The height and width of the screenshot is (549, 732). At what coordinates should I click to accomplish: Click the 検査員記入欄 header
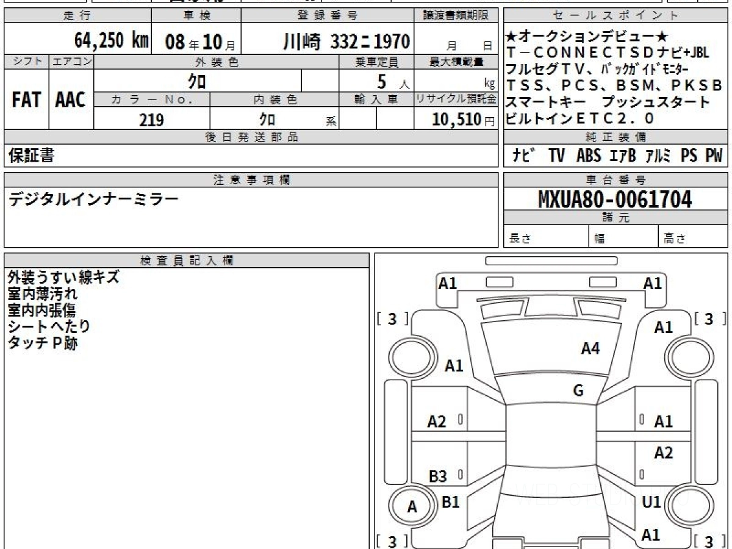coord(187,260)
